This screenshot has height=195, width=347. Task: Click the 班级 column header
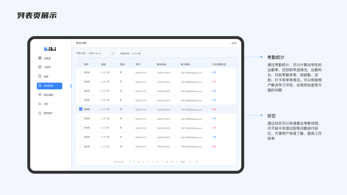click(x=103, y=64)
